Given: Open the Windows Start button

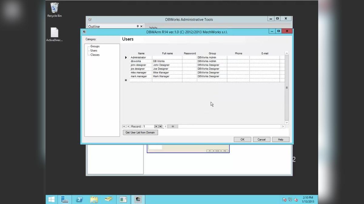Looking at the screenshot, I should coord(52,199).
